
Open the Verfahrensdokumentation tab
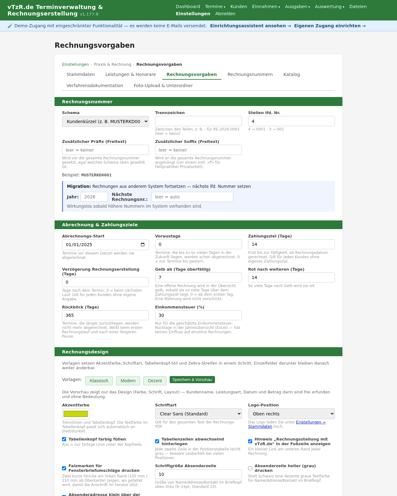tap(95, 86)
